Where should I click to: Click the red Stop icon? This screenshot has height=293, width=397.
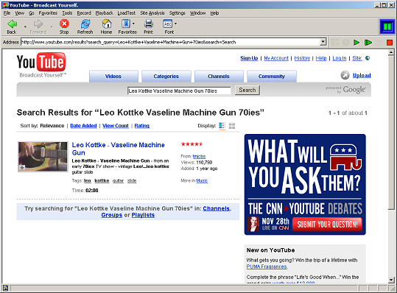(x=64, y=24)
